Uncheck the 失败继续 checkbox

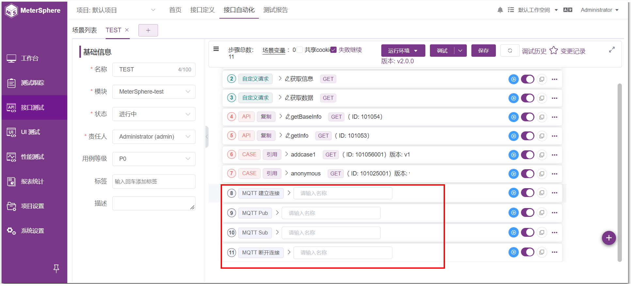coord(333,50)
